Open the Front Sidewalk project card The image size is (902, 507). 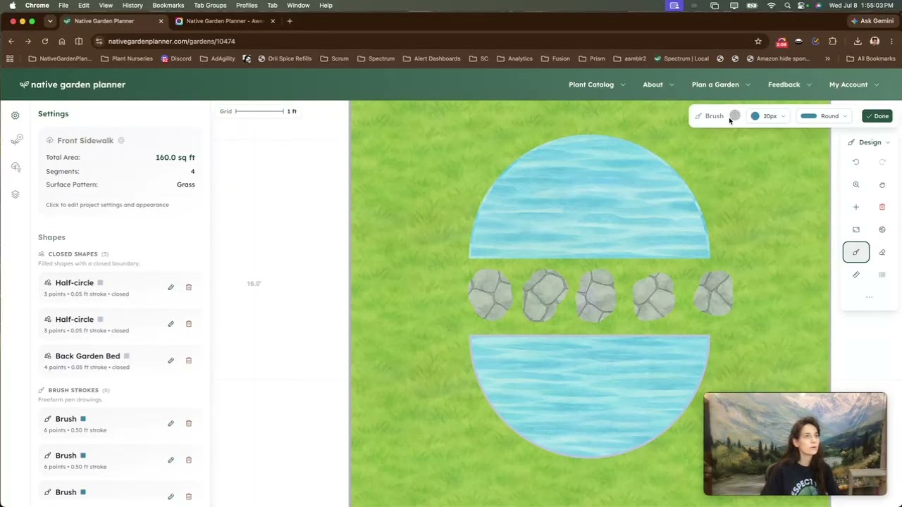click(x=121, y=171)
